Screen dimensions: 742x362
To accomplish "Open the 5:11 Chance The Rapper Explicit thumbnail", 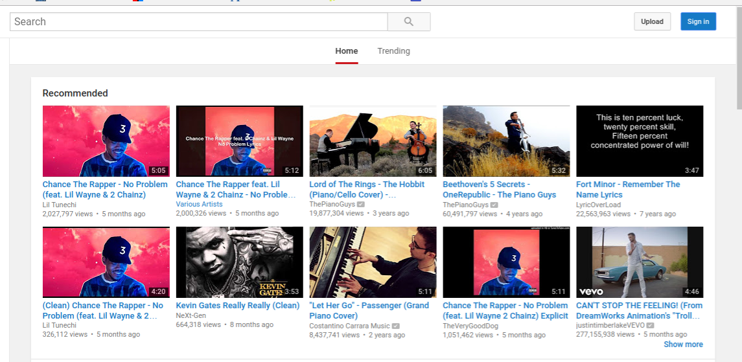I will click(506, 262).
